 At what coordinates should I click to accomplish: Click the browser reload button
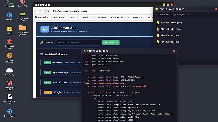coord(49,11)
